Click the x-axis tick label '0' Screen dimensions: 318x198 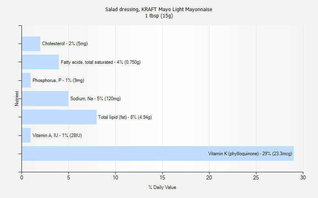click(22, 177)
